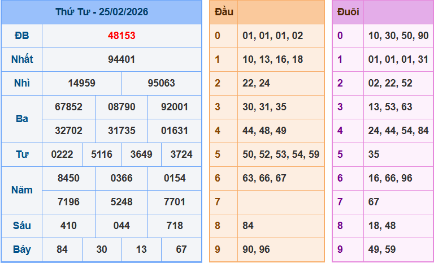Select the Tư prize number 5116

pyautogui.click(x=102, y=154)
